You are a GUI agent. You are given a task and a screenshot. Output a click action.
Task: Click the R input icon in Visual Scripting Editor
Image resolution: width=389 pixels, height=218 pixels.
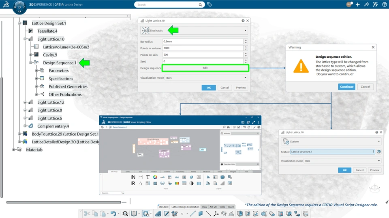tap(133, 183)
